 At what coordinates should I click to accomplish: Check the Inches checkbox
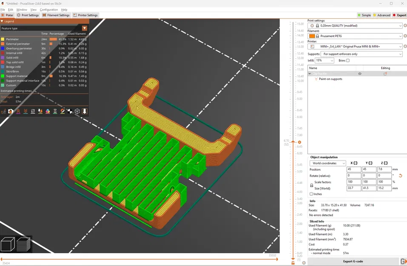312,194
